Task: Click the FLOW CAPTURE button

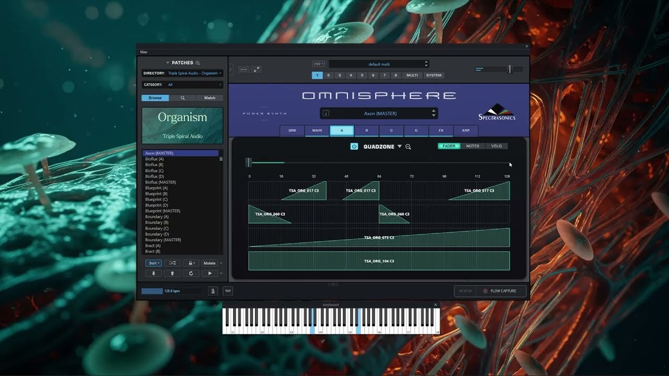Action: coord(499,291)
